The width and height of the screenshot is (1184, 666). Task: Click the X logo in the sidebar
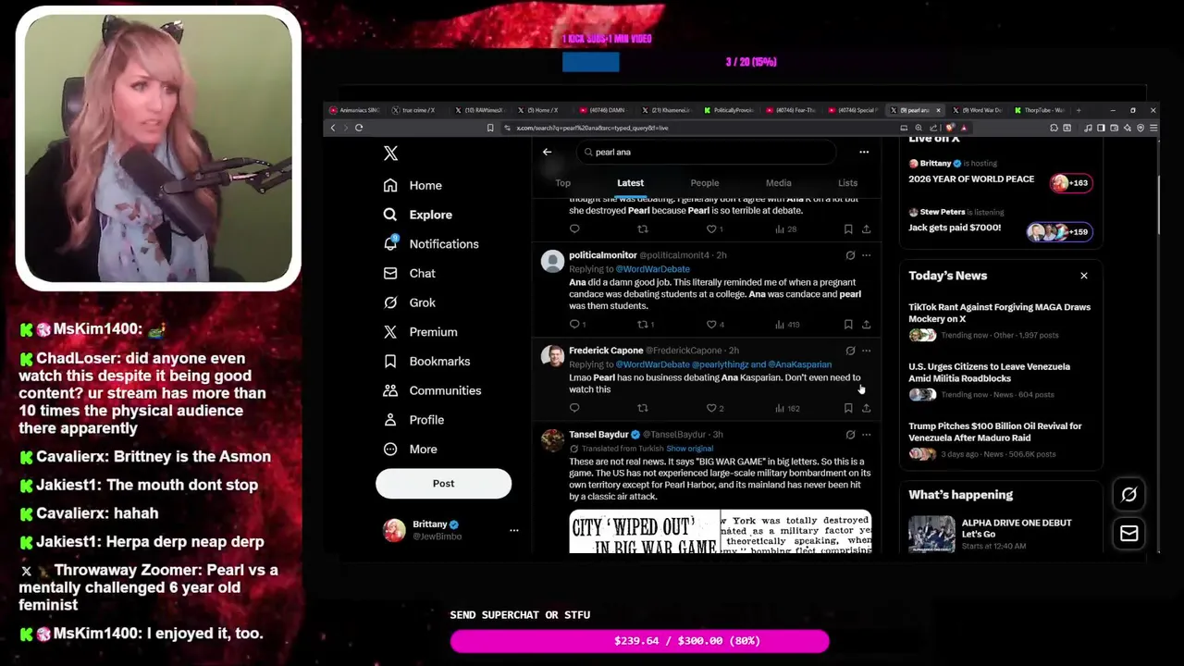pos(390,154)
